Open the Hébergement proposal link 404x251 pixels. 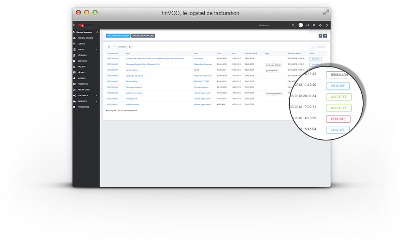[131, 99]
